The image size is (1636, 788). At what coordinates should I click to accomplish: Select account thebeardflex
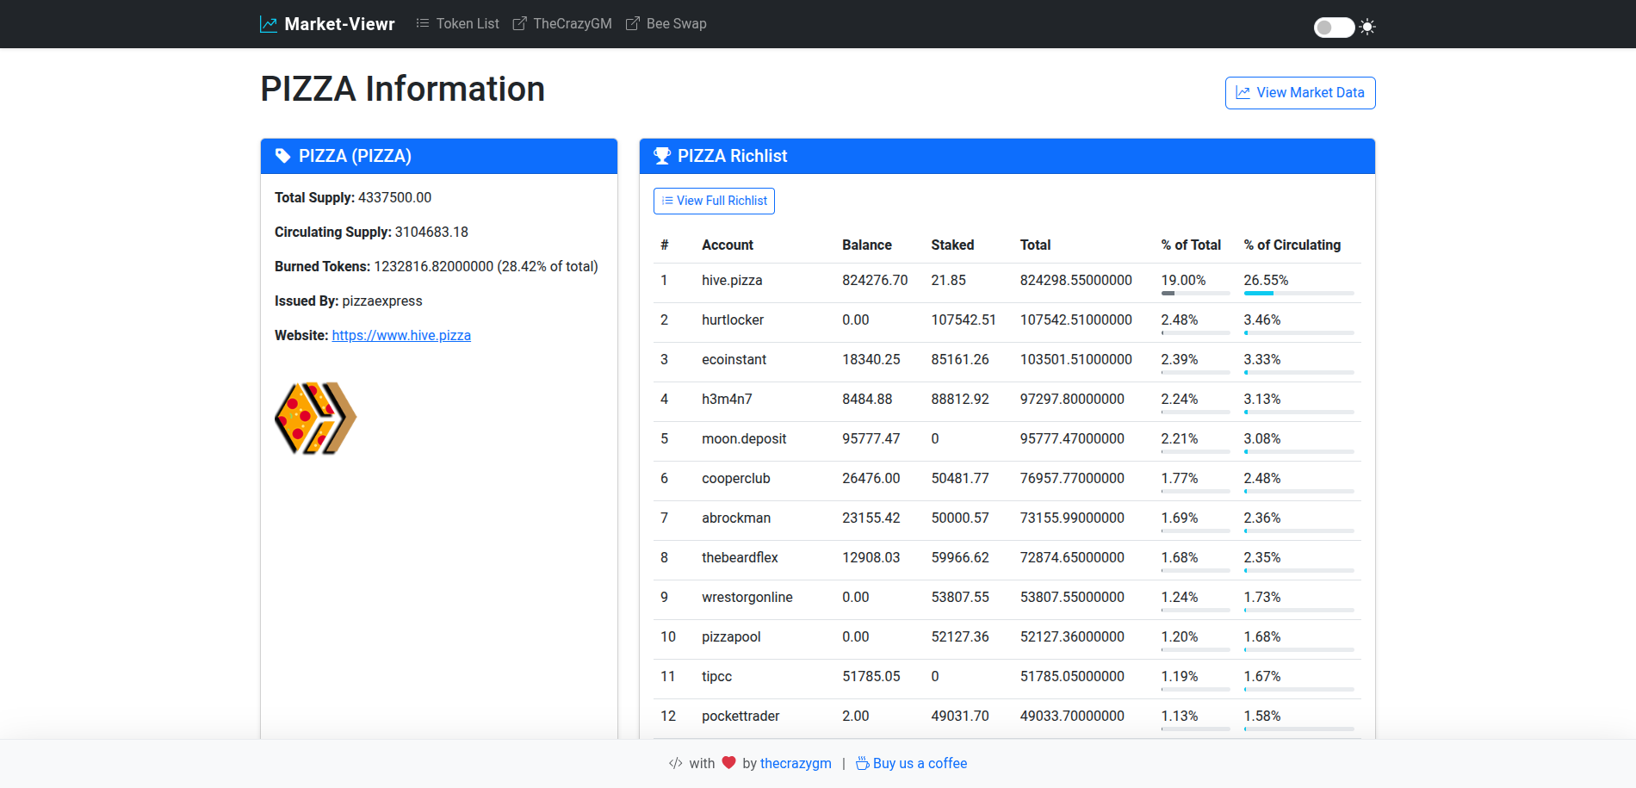[x=740, y=557]
